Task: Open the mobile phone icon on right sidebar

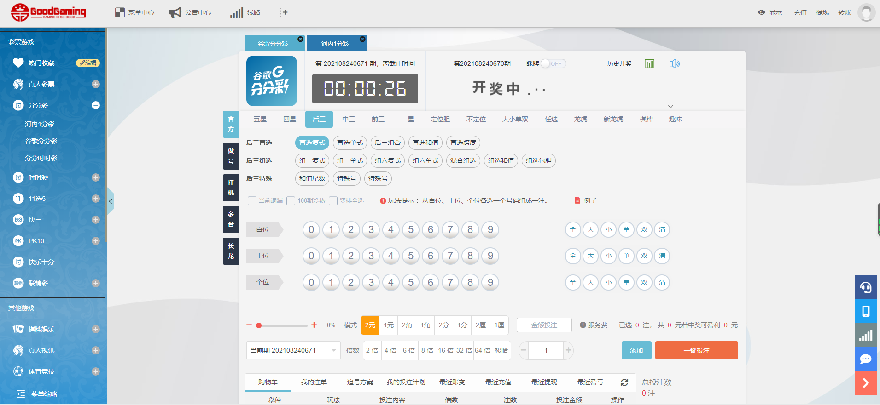Action: 866,312
